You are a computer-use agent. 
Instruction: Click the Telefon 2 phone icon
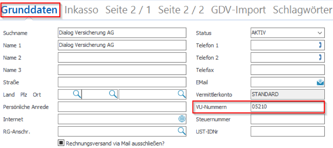(320, 57)
